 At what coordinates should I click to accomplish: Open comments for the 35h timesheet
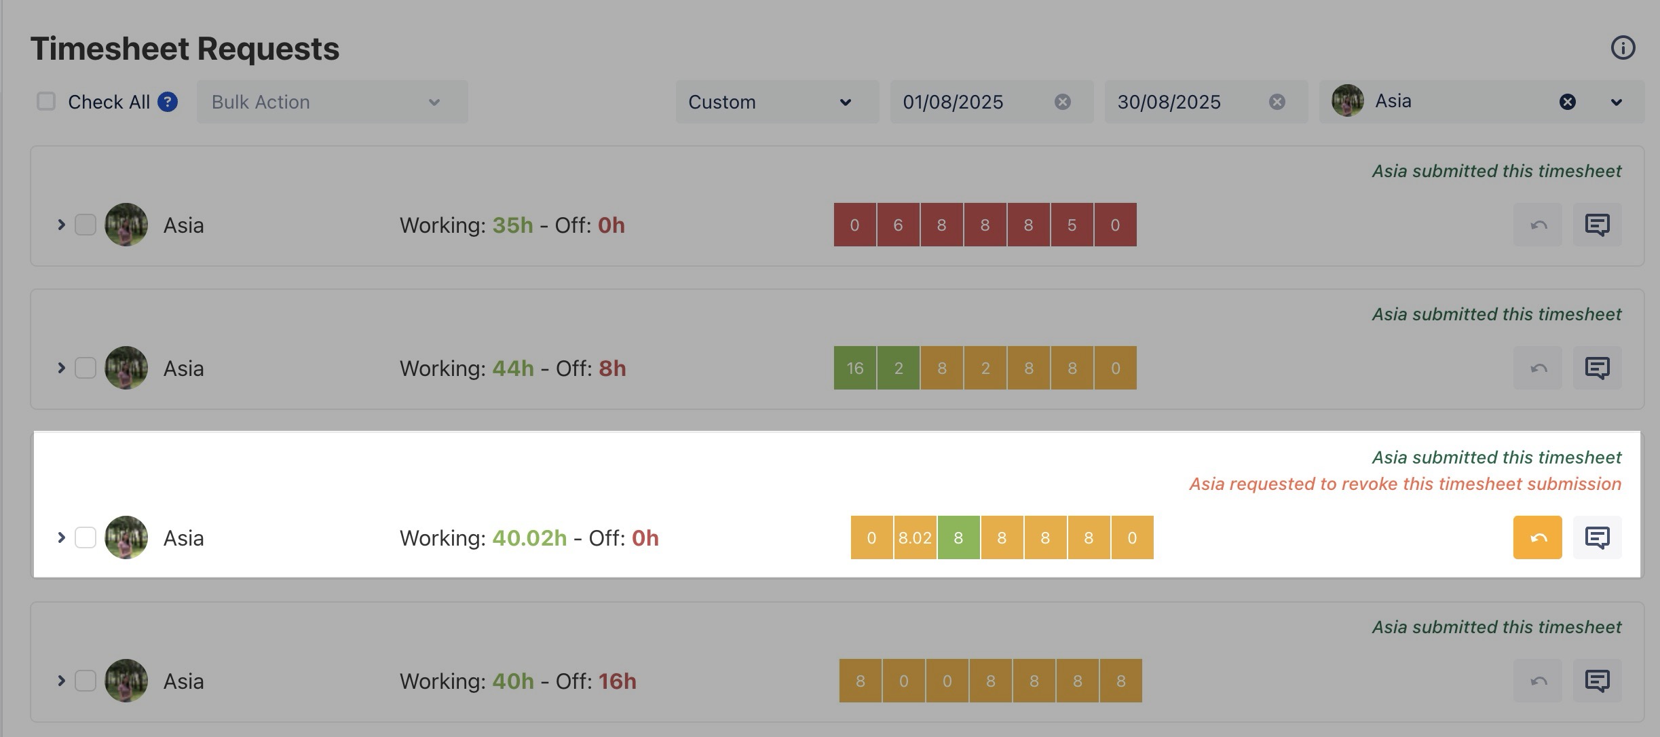tap(1597, 225)
